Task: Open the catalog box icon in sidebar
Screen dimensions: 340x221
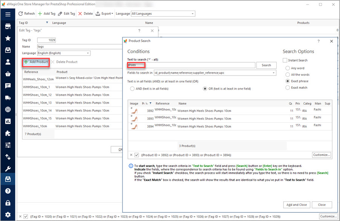Action: click(8, 50)
